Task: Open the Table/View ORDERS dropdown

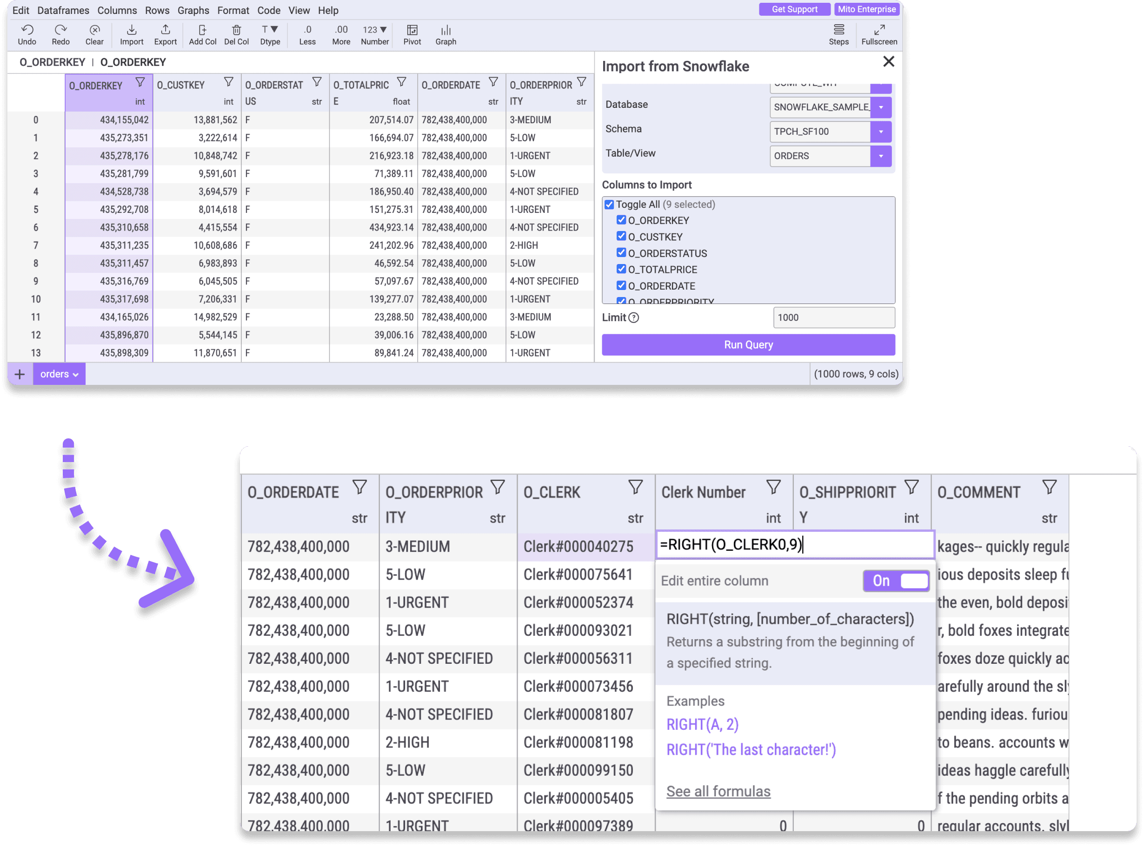Action: [881, 156]
